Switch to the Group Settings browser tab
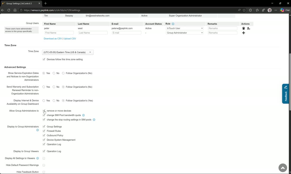291x174 pixels. click(x=19, y=3)
